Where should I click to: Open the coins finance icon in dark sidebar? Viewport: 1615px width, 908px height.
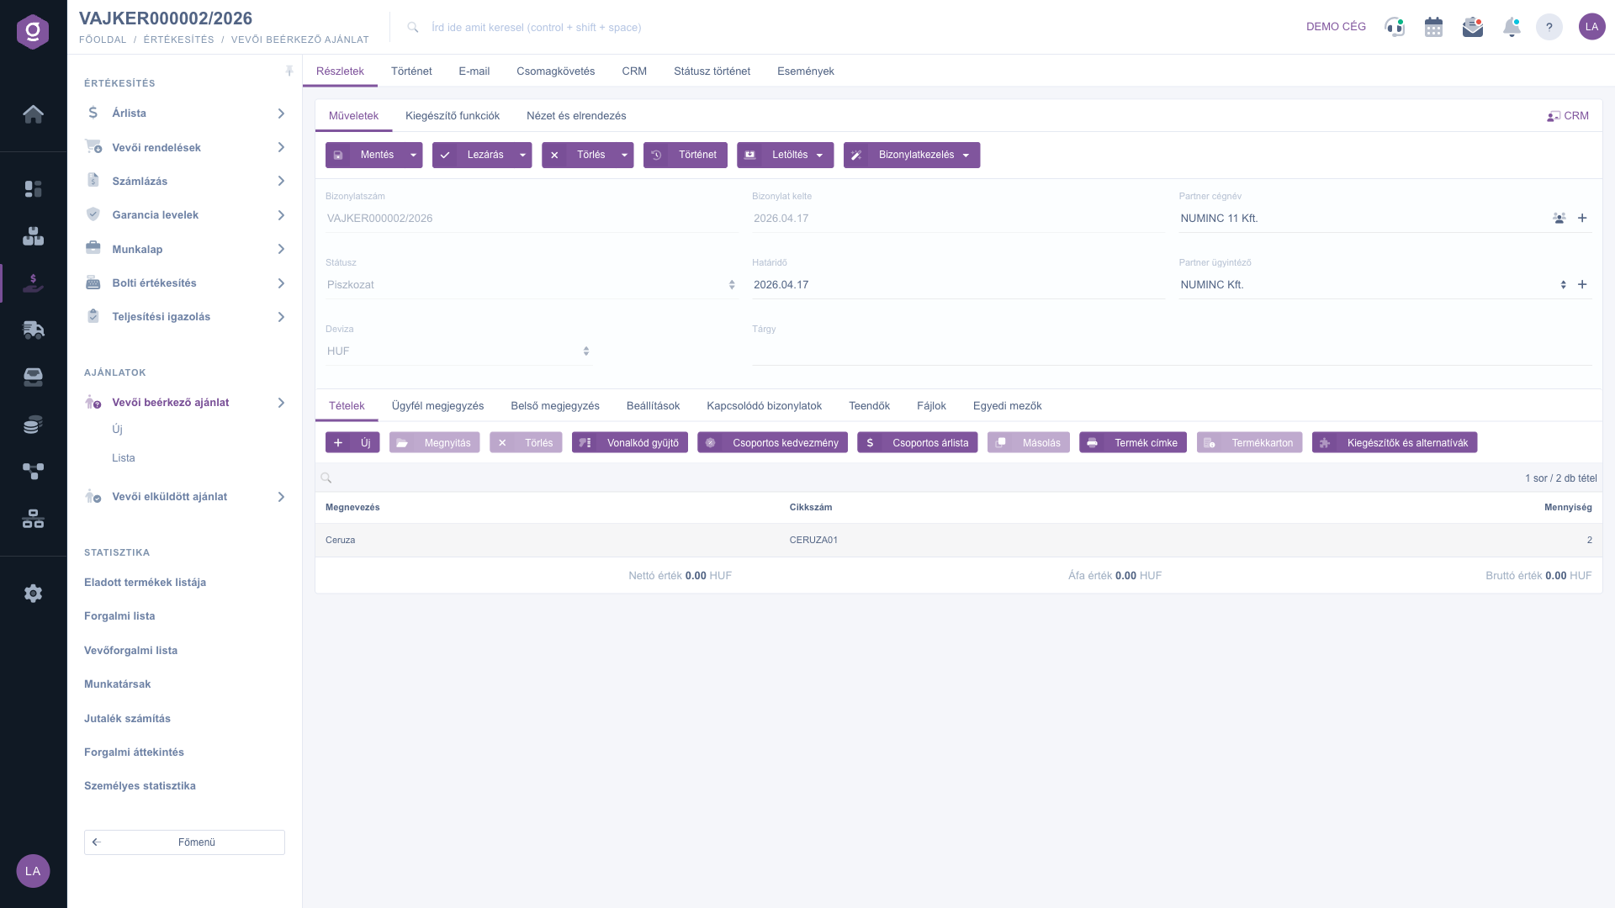click(33, 425)
